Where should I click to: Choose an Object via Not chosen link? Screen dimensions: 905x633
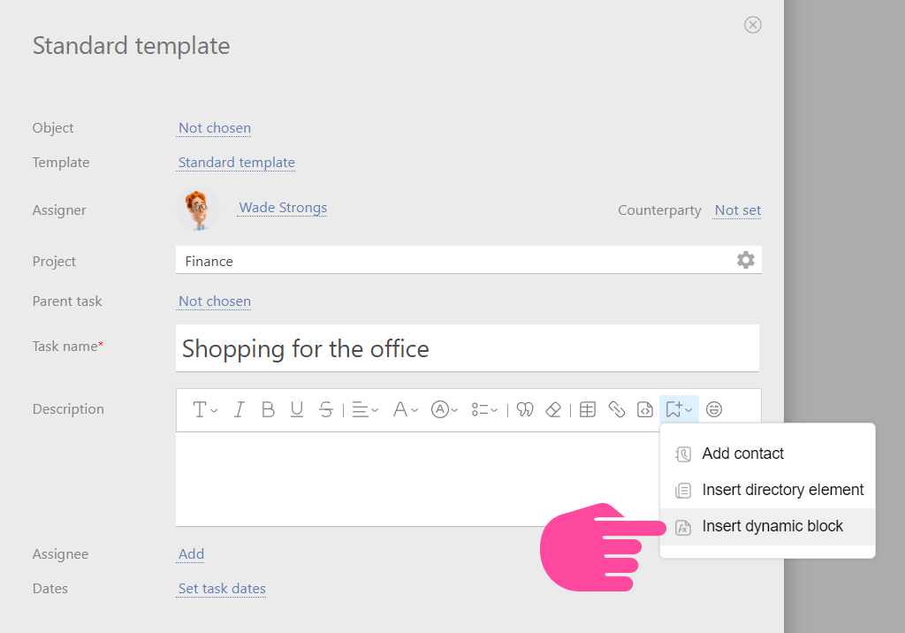[x=215, y=128]
